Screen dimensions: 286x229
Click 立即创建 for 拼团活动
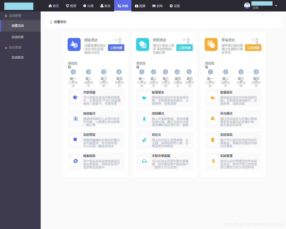[185, 48]
